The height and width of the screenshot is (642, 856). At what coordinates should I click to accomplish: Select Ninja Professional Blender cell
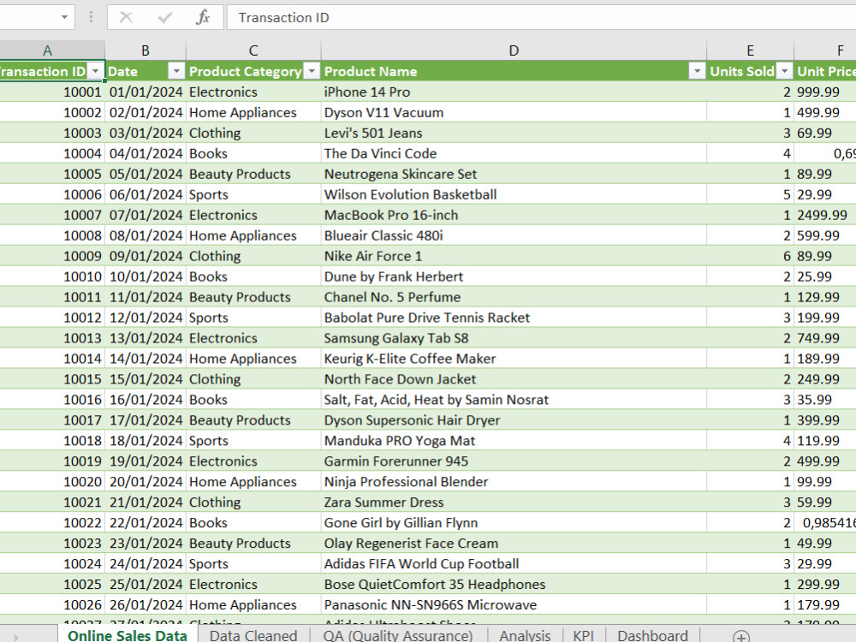[x=514, y=481]
